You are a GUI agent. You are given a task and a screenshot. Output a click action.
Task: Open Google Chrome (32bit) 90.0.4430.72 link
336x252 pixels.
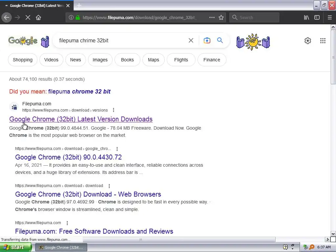click(x=68, y=157)
